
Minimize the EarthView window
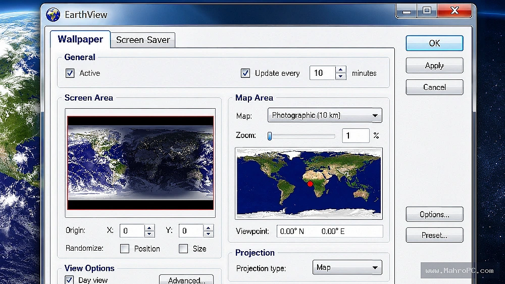[x=407, y=11]
